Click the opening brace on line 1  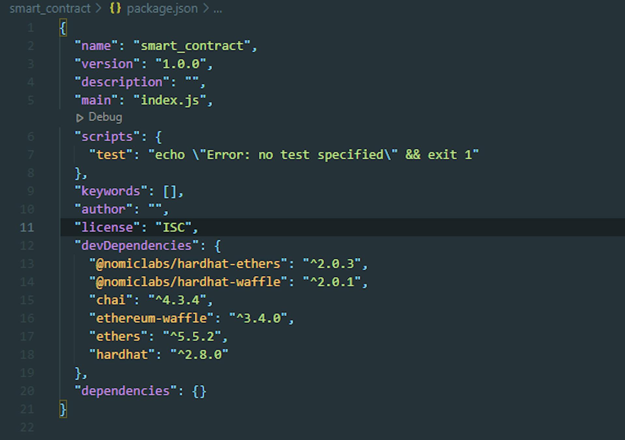pos(63,28)
